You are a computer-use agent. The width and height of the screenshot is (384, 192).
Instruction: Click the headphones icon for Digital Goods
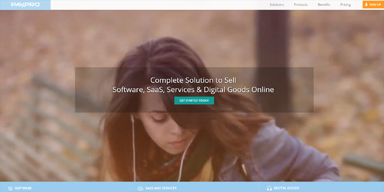click(x=269, y=188)
